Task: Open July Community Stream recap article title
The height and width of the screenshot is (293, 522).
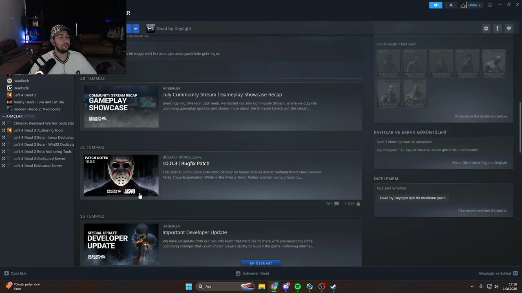Action: [222, 95]
